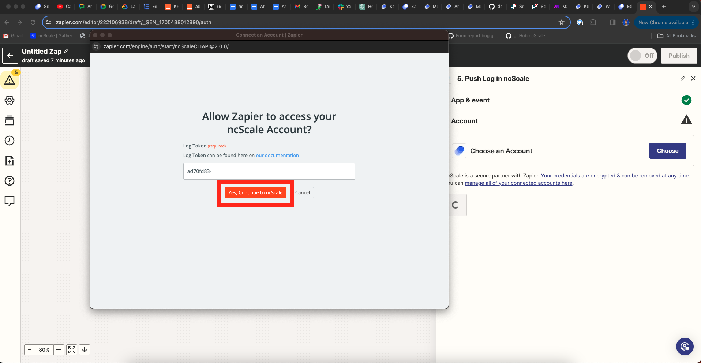This screenshot has height=363, width=701.
Task: Open the draft version link
Action: (28, 60)
